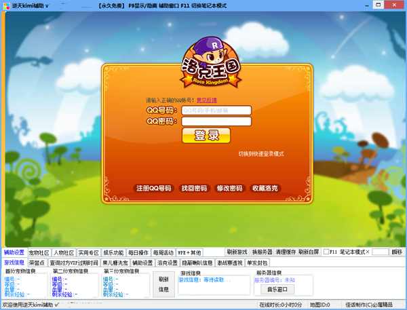Open the 音乐窗口 button
Screen dimensions: 407x310
click(277, 289)
